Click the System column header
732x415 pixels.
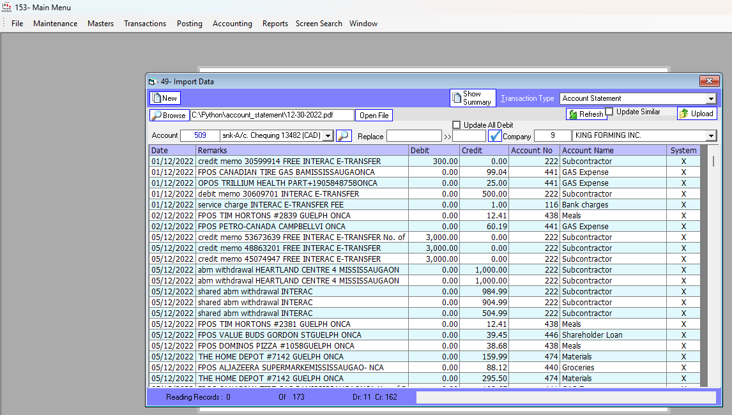683,150
